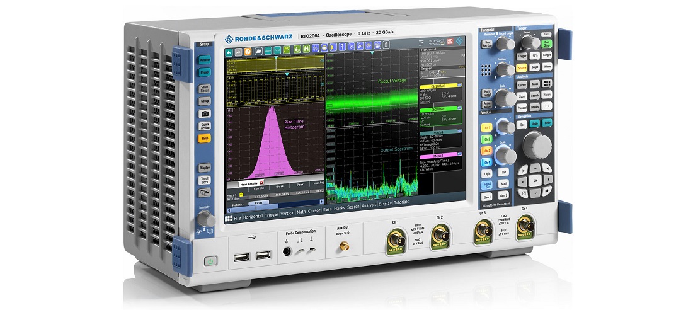Viewport: 693px width, 310px height.
Task: Tap the grey forward arrow toolbar icon
Action: [238, 52]
